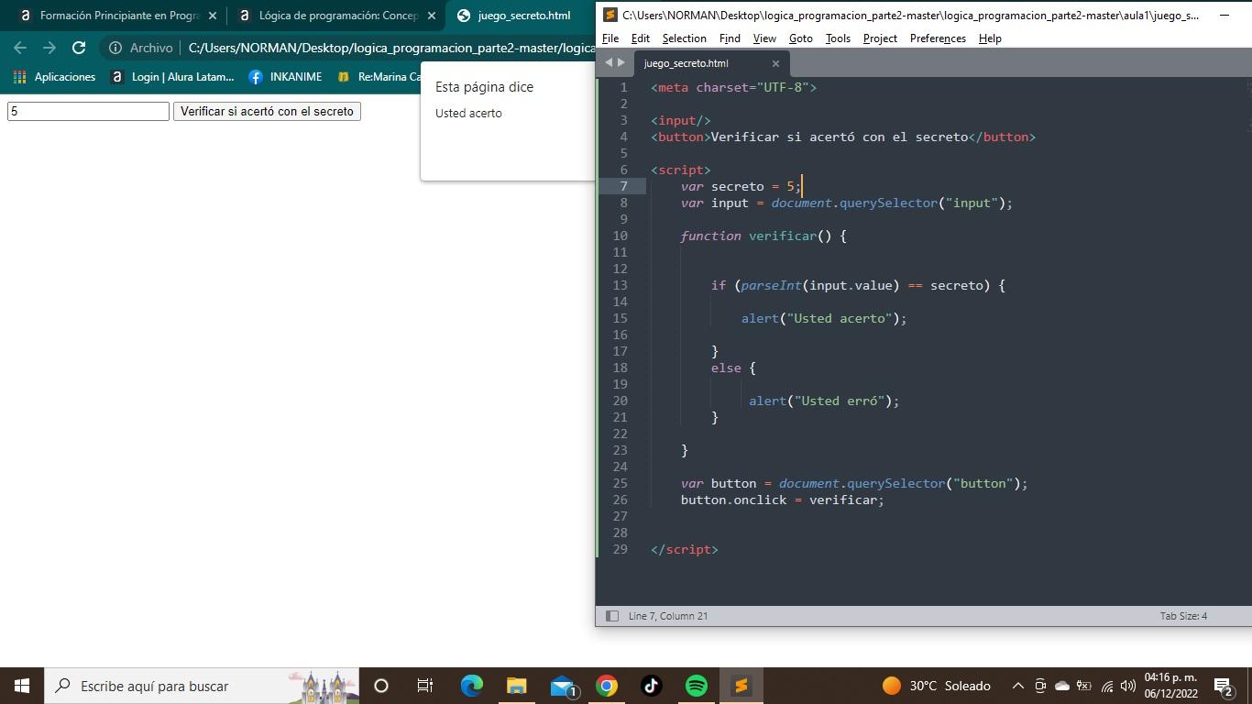Open the Re:Marina bookmark
The image size is (1252, 704).
[379, 77]
